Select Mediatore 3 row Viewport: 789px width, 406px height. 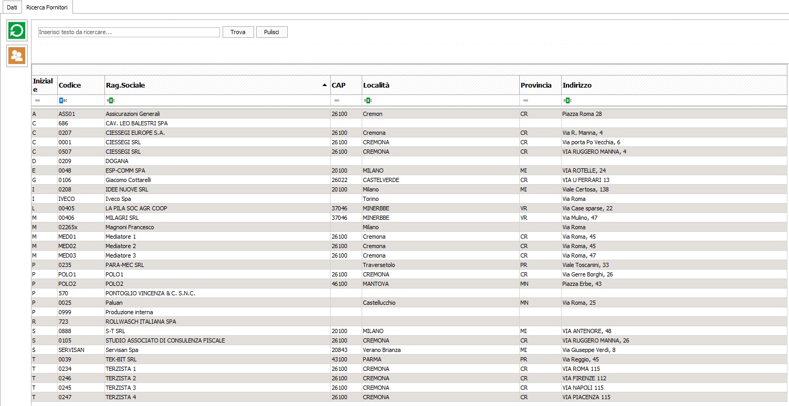[x=409, y=255]
